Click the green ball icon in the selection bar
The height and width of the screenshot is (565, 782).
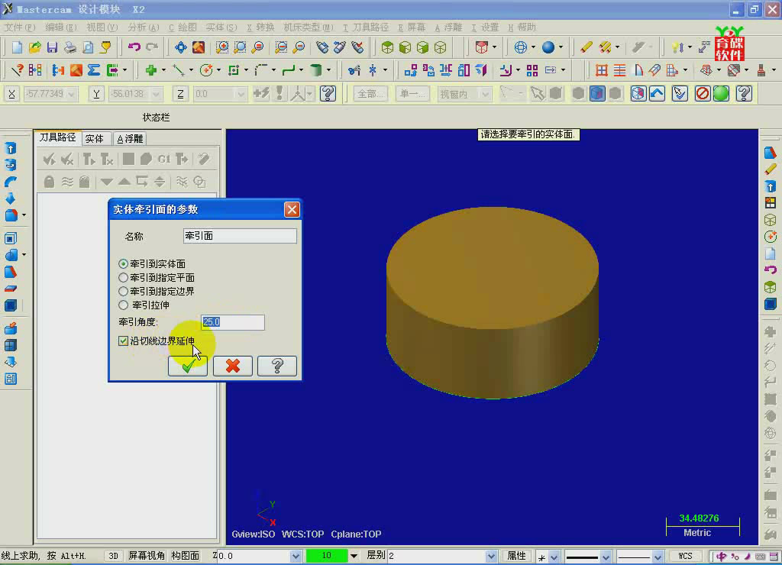721,94
